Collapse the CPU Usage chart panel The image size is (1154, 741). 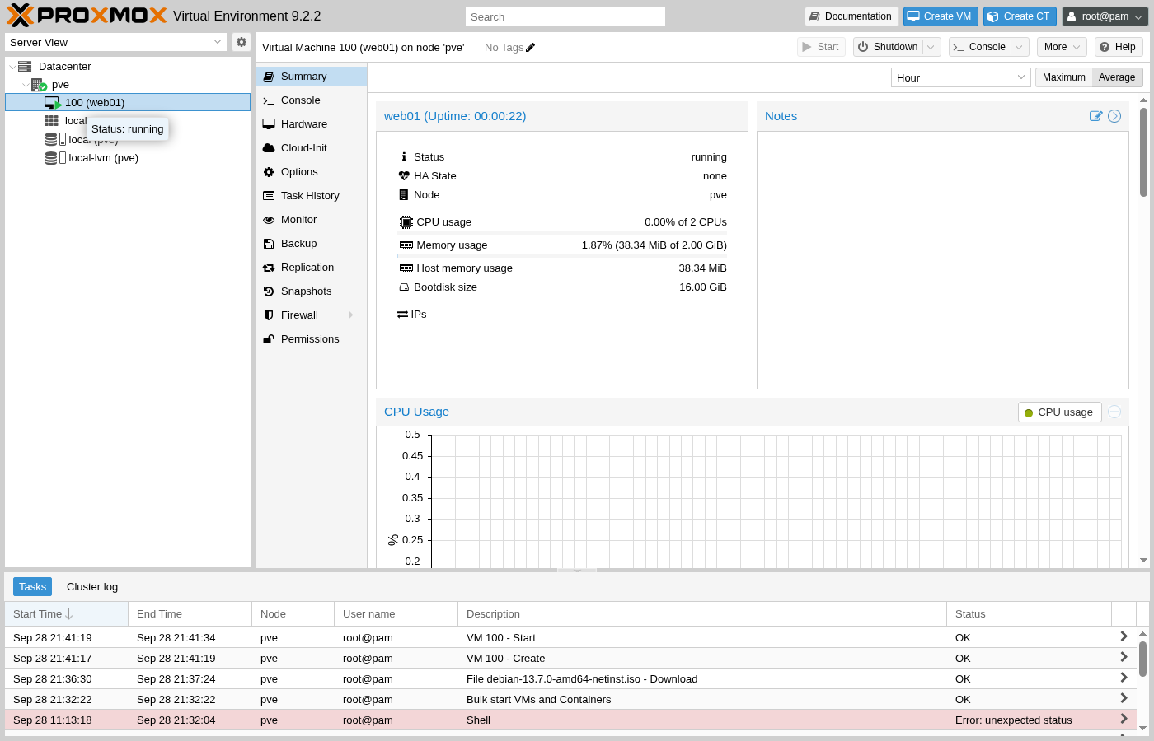pos(1114,412)
